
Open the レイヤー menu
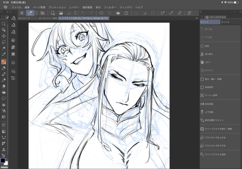[x=74, y=7]
